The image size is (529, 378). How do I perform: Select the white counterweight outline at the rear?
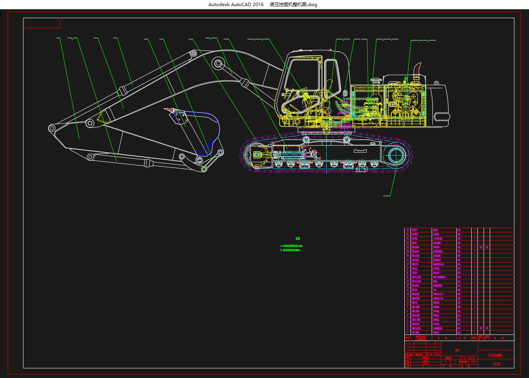tap(438, 105)
